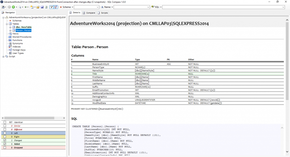Enable the Dropped filter checkbox
The image size is (290, 157).
5,148
